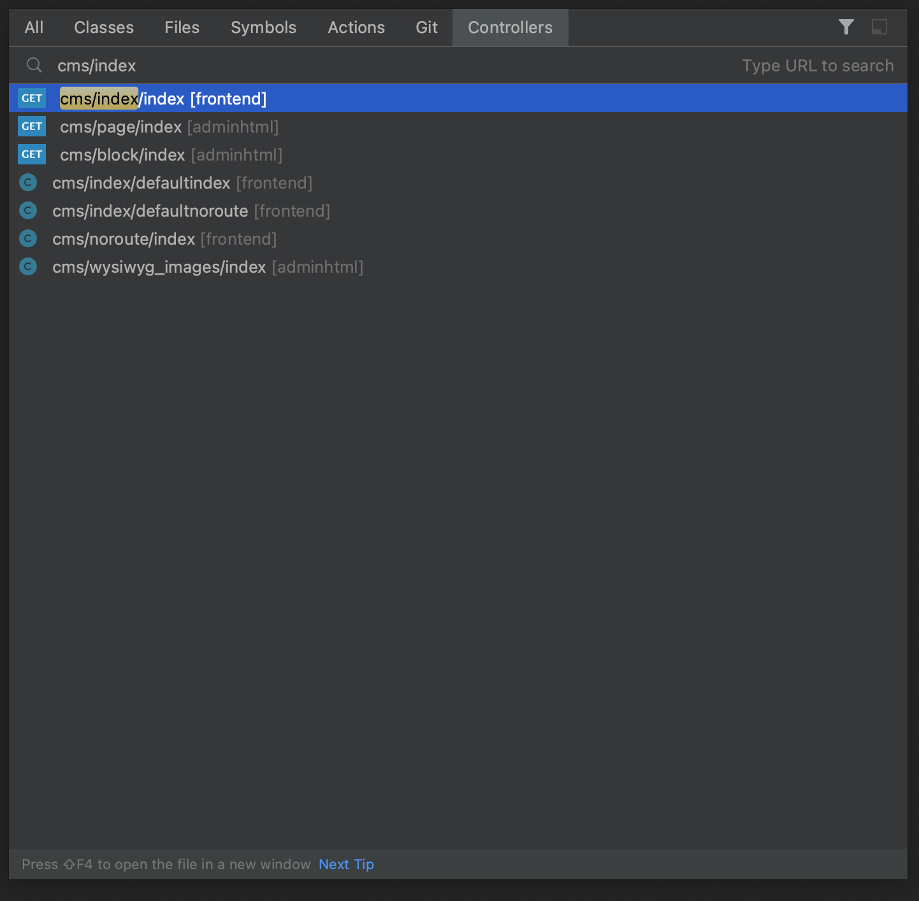Click the Next Tip link
The image size is (919, 901).
(346, 864)
